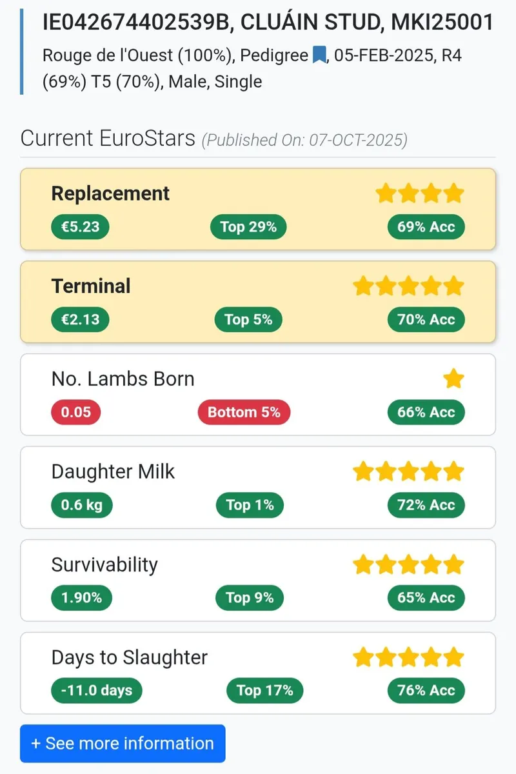Click the Top 29% Replacement badge

[248, 227]
